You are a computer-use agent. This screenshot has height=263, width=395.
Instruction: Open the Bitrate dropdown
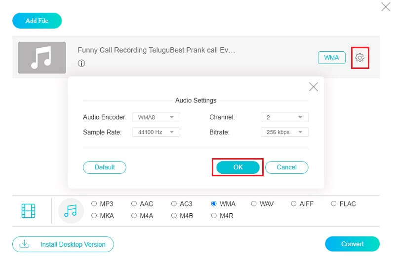[284, 132]
